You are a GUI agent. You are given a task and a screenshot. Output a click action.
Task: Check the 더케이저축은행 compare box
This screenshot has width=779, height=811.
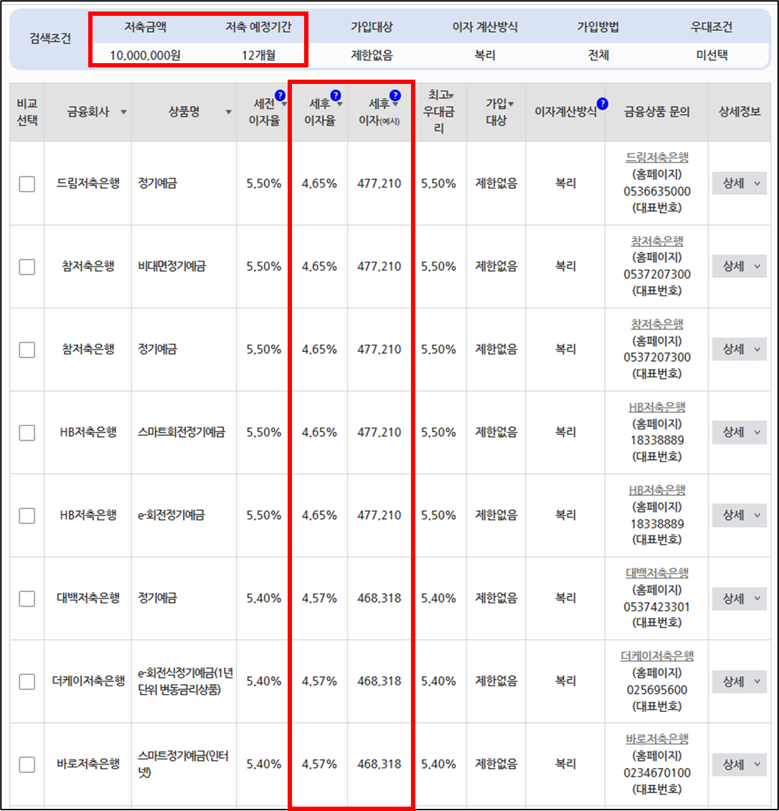click(27, 681)
